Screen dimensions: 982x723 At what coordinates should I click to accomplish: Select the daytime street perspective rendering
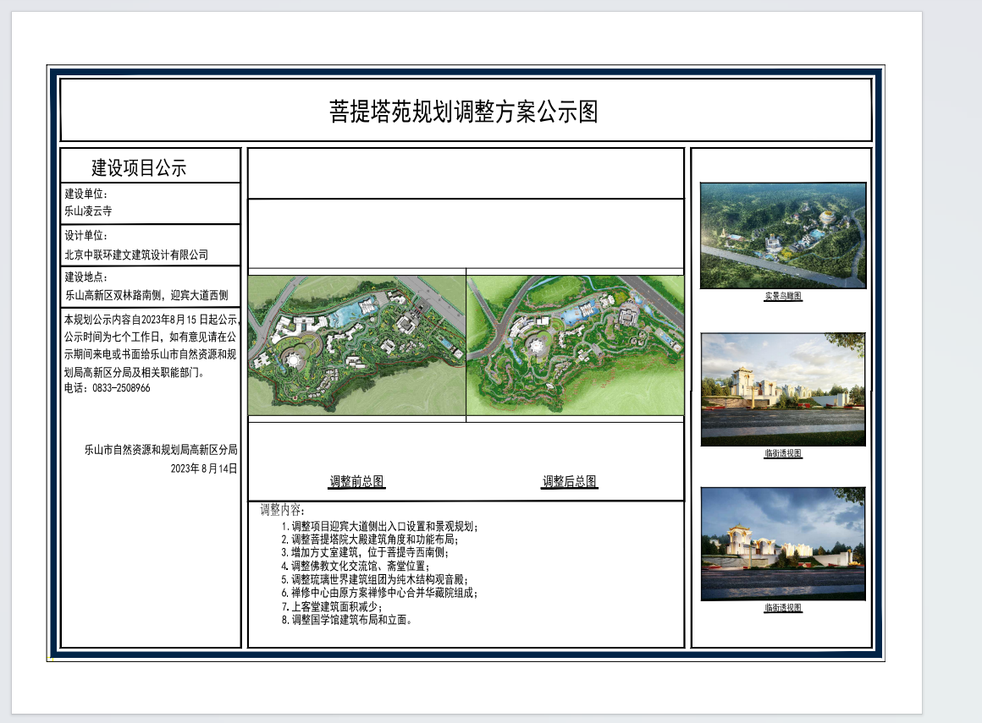783,389
